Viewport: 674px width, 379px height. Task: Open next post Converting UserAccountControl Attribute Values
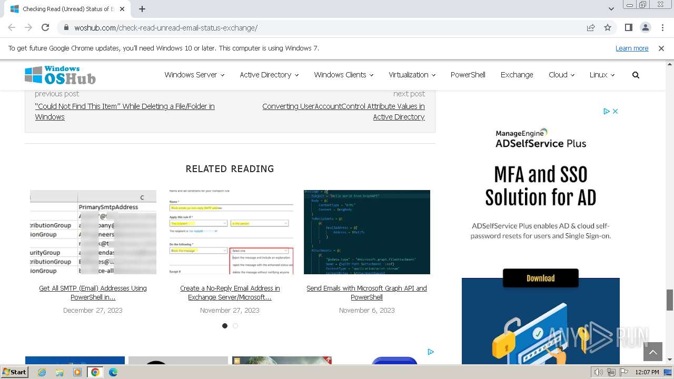point(343,112)
